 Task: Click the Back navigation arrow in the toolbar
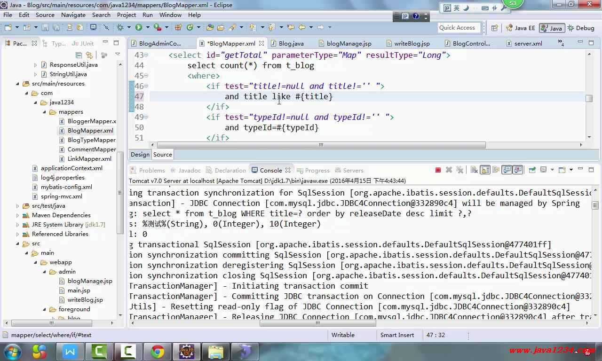coord(302,27)
